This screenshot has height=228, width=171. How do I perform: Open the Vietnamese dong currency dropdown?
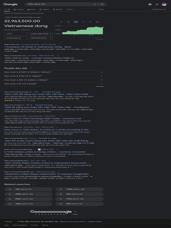(41, 38)
